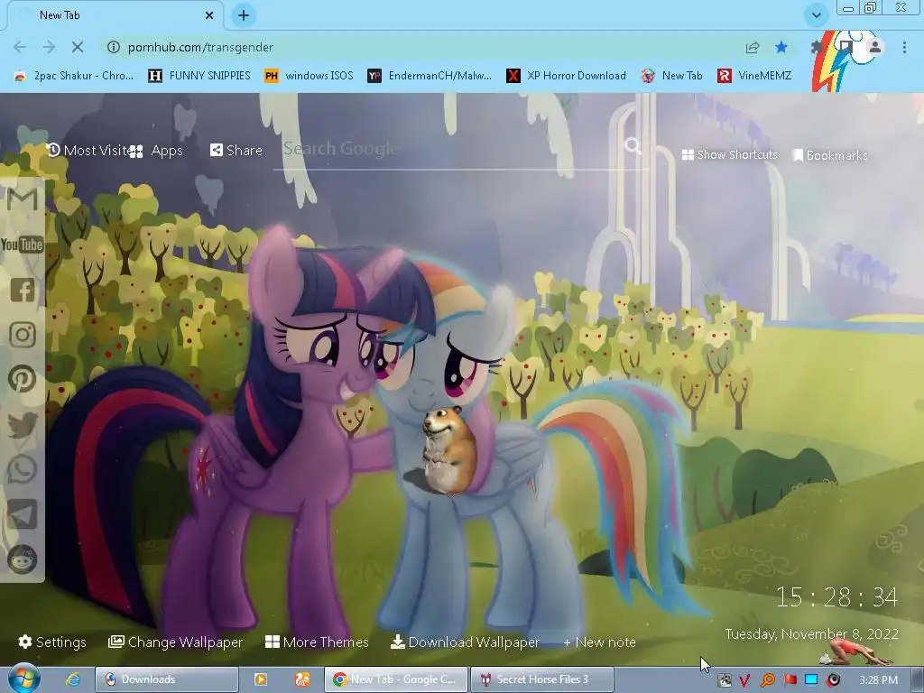
Task: Open Most Visited sites list
Action: 88,151
